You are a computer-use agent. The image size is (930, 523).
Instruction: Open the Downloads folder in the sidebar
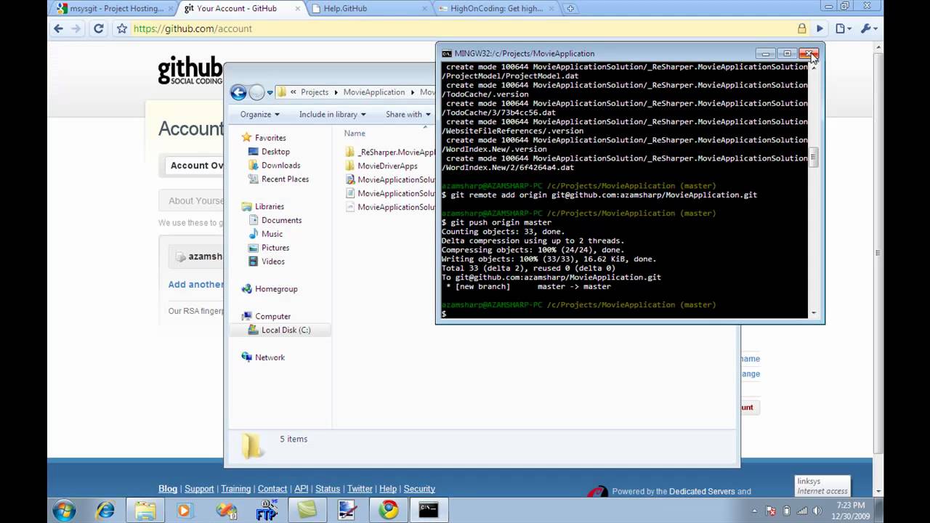280,166
